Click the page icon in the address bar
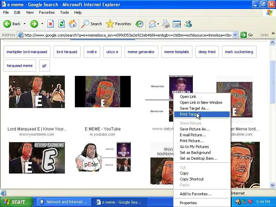Screen dimensions: 276x207 21,35
